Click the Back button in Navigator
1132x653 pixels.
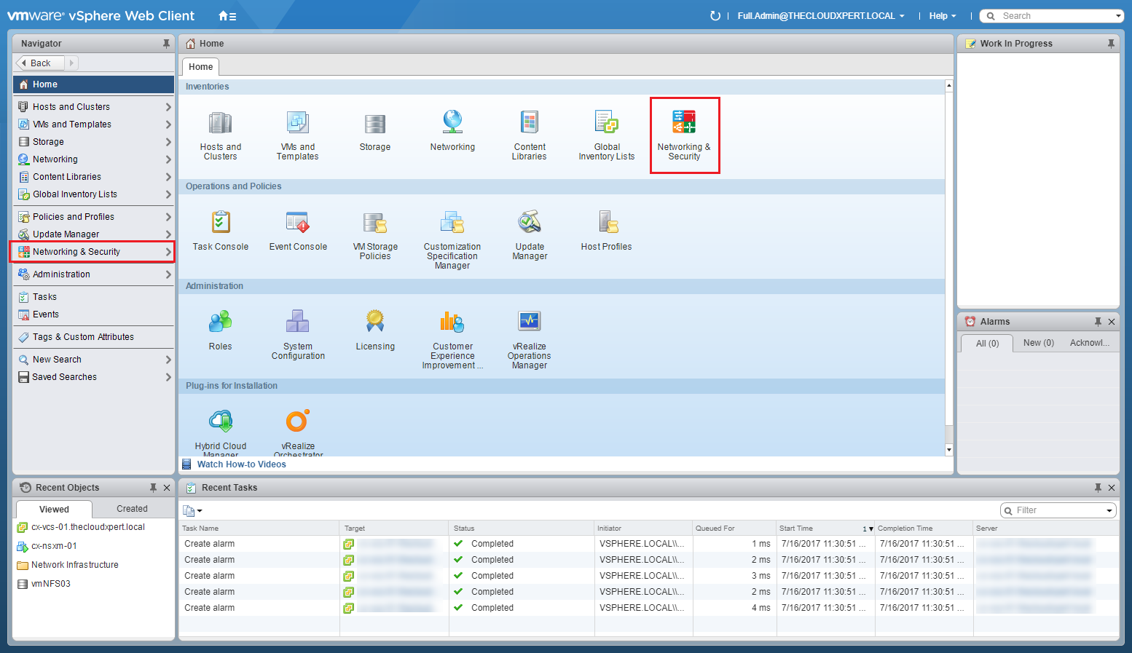coord(40,63)
